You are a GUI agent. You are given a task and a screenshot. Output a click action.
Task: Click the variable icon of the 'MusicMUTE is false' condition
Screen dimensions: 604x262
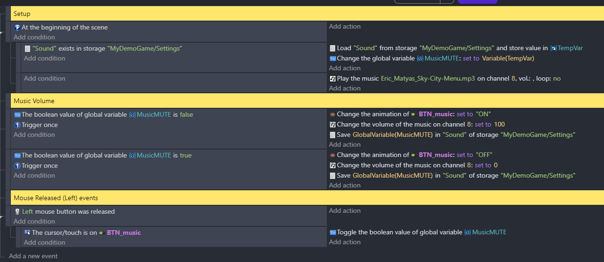17,115
